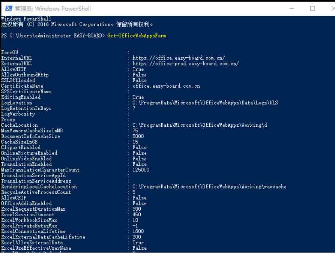Click the LogLocation ULS path value
Viewport: 335px width, 253px height.
205,102
